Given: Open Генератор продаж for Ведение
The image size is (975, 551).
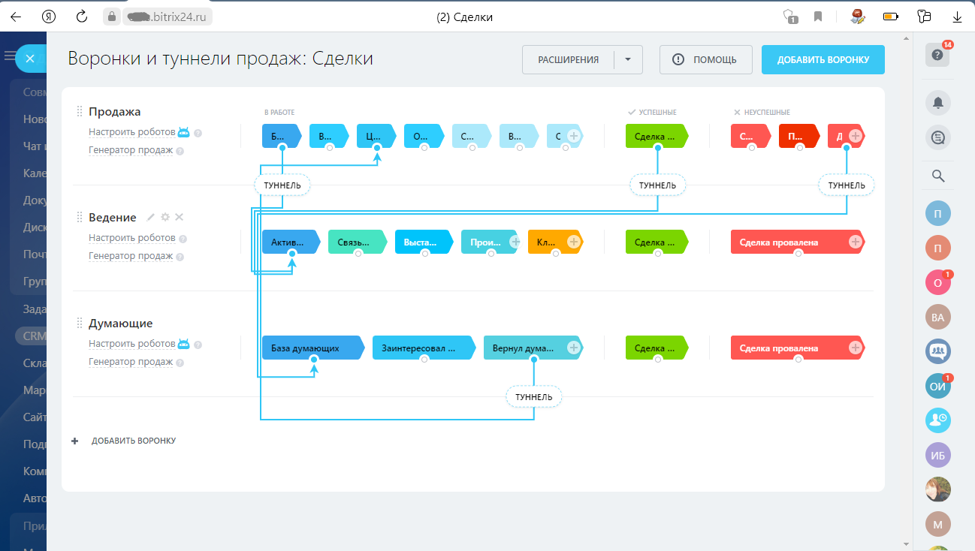Looking at the screenshot, I should 131,256.
